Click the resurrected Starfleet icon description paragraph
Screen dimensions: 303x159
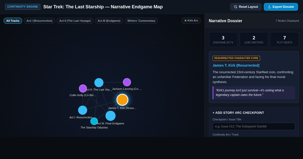coord(254,77)
